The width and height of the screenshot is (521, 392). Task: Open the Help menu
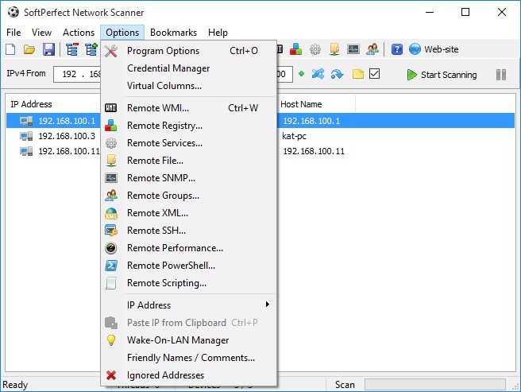tap(218, 33)
